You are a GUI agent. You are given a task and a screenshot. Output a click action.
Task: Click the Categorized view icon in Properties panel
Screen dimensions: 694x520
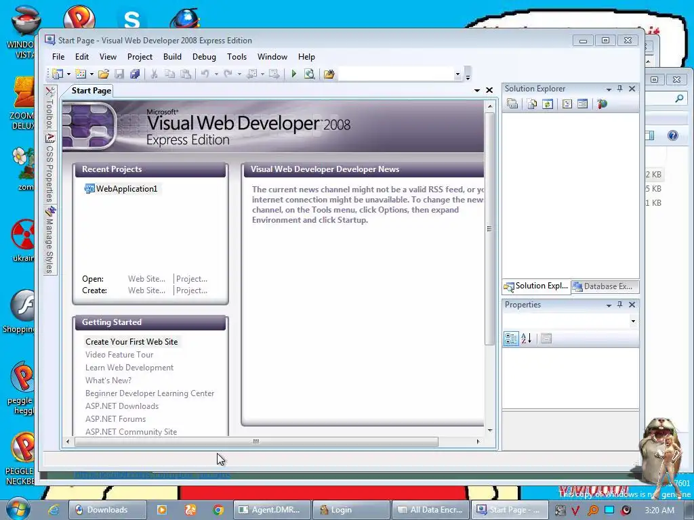(511, 339)
